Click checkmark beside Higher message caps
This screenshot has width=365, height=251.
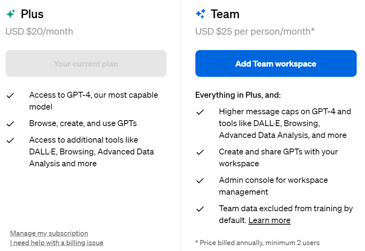point(200,112)
